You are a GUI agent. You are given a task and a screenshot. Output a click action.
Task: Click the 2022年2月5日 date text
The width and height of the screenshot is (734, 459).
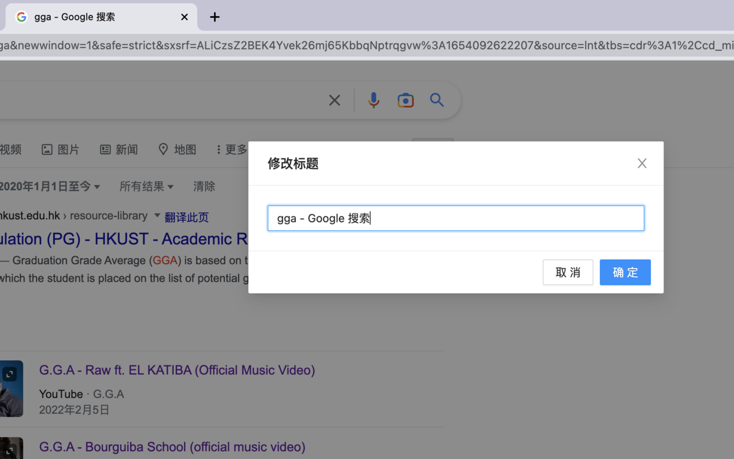click(x=74, y=410)
